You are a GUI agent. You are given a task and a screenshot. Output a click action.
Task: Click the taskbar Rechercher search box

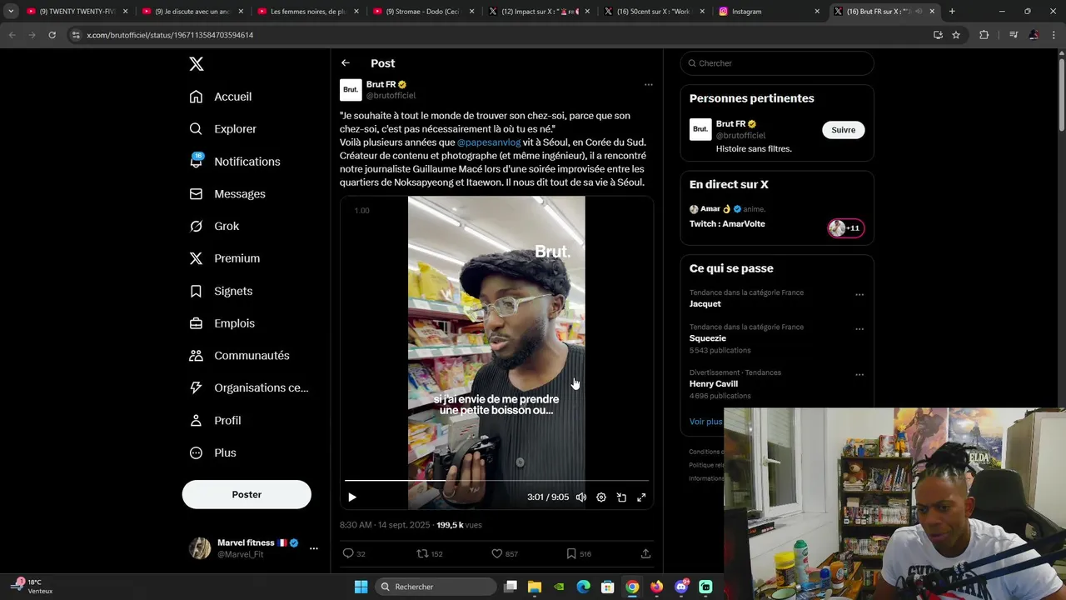(435, 587)
